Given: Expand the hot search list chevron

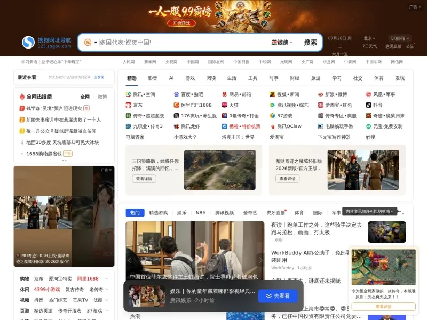Looking at the screenshot, I should [64, 161].
